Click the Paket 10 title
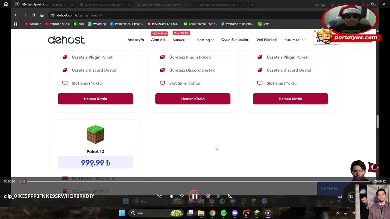Viewport: 390px width, 219px height. 95,151
